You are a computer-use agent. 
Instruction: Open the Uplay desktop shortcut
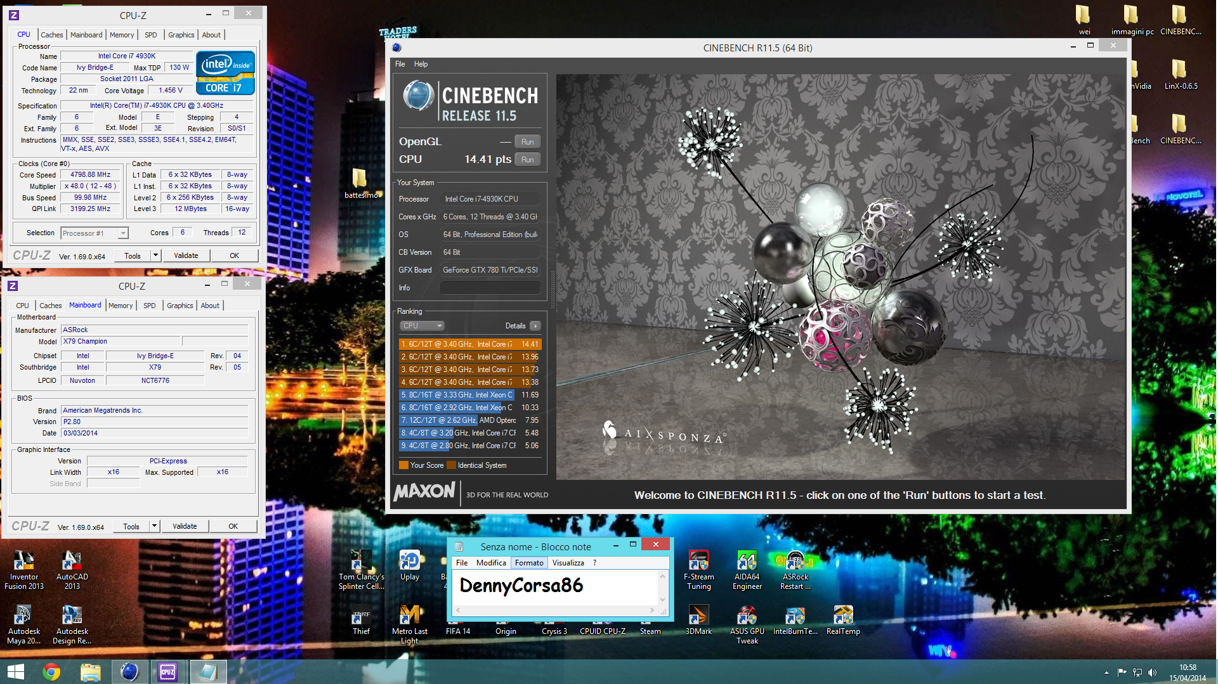[x=410, y=566]
